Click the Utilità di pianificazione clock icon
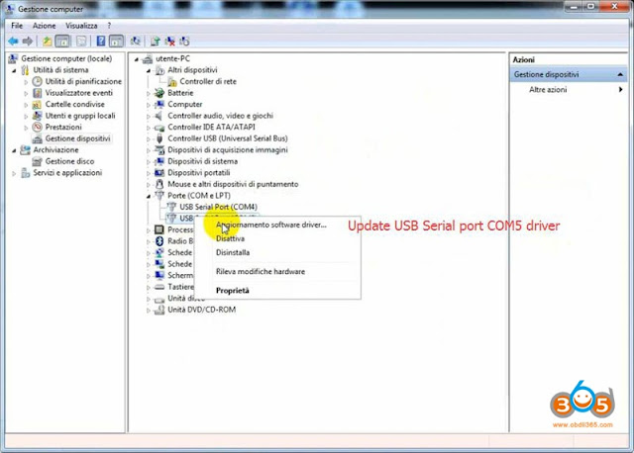 [x=38, y=81]
